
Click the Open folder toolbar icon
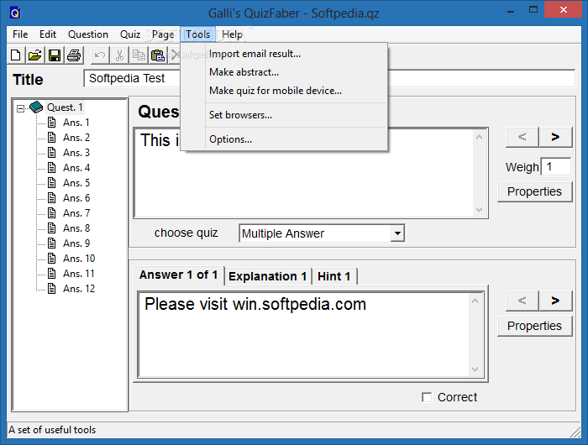click(35, 55)
